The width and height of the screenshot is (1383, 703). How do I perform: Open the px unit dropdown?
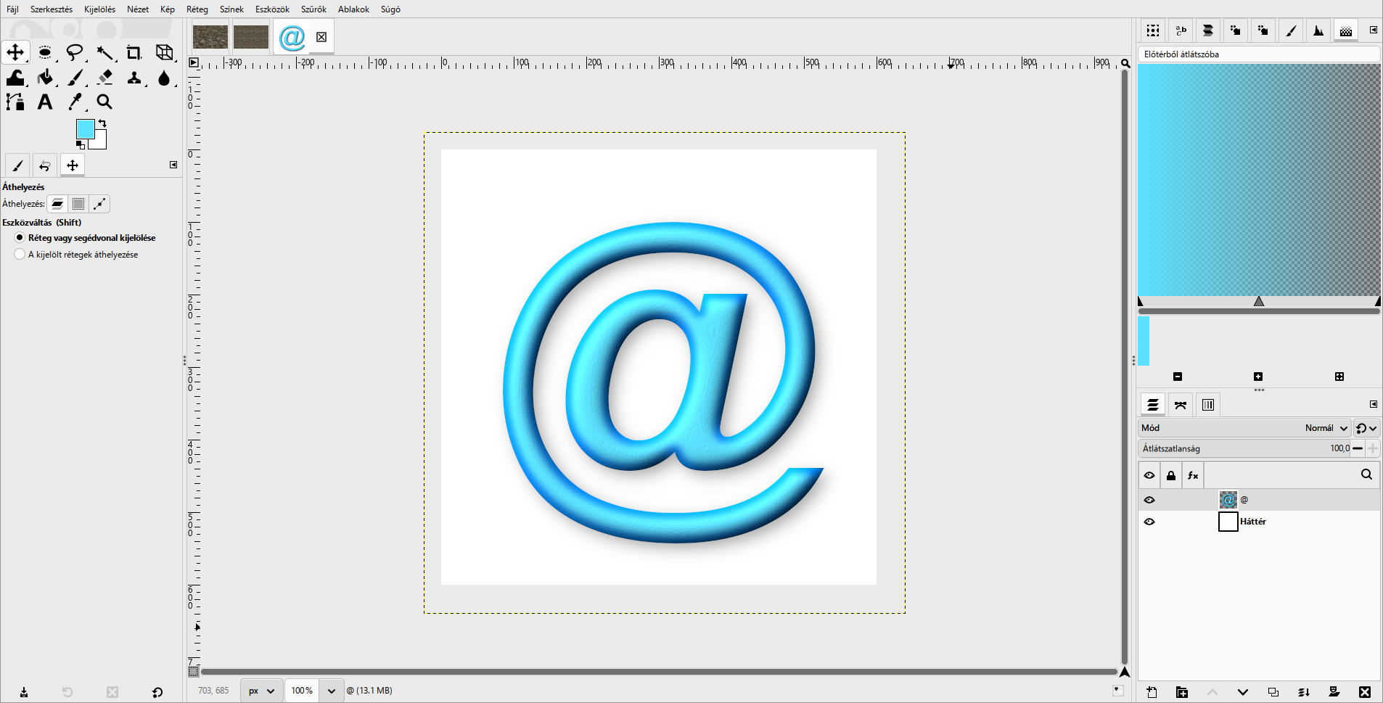262,691
